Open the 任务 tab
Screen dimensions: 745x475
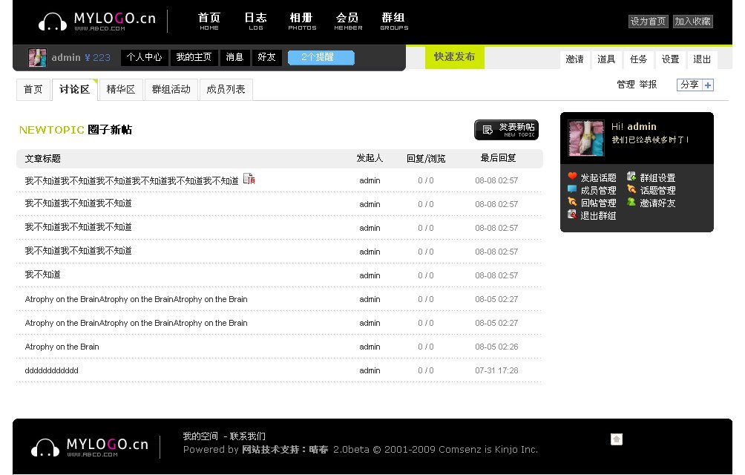(x=638, y=59)
